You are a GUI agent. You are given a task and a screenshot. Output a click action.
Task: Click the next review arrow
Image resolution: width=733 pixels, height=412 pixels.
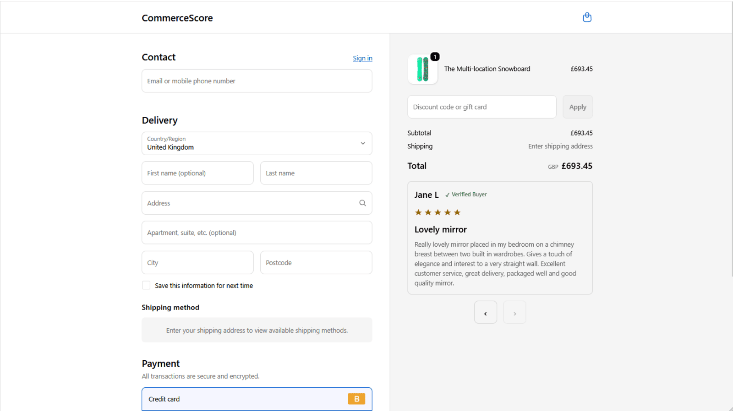pos(514,312)
